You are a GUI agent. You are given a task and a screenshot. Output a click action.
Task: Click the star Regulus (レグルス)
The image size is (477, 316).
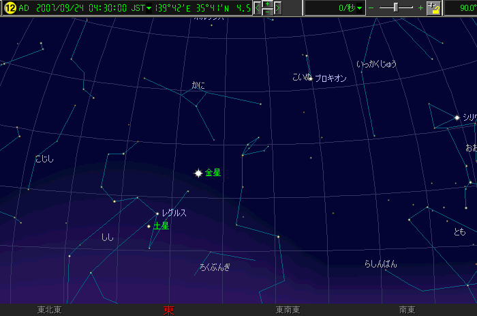157,214
